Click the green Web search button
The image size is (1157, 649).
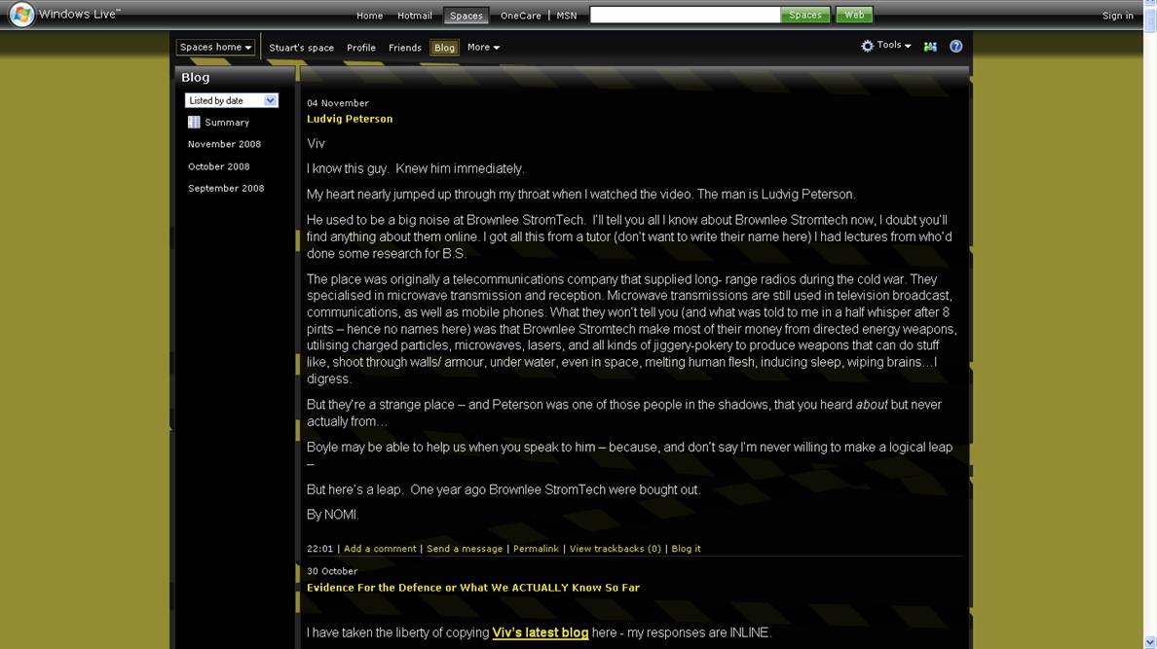(x=854, y=15)
